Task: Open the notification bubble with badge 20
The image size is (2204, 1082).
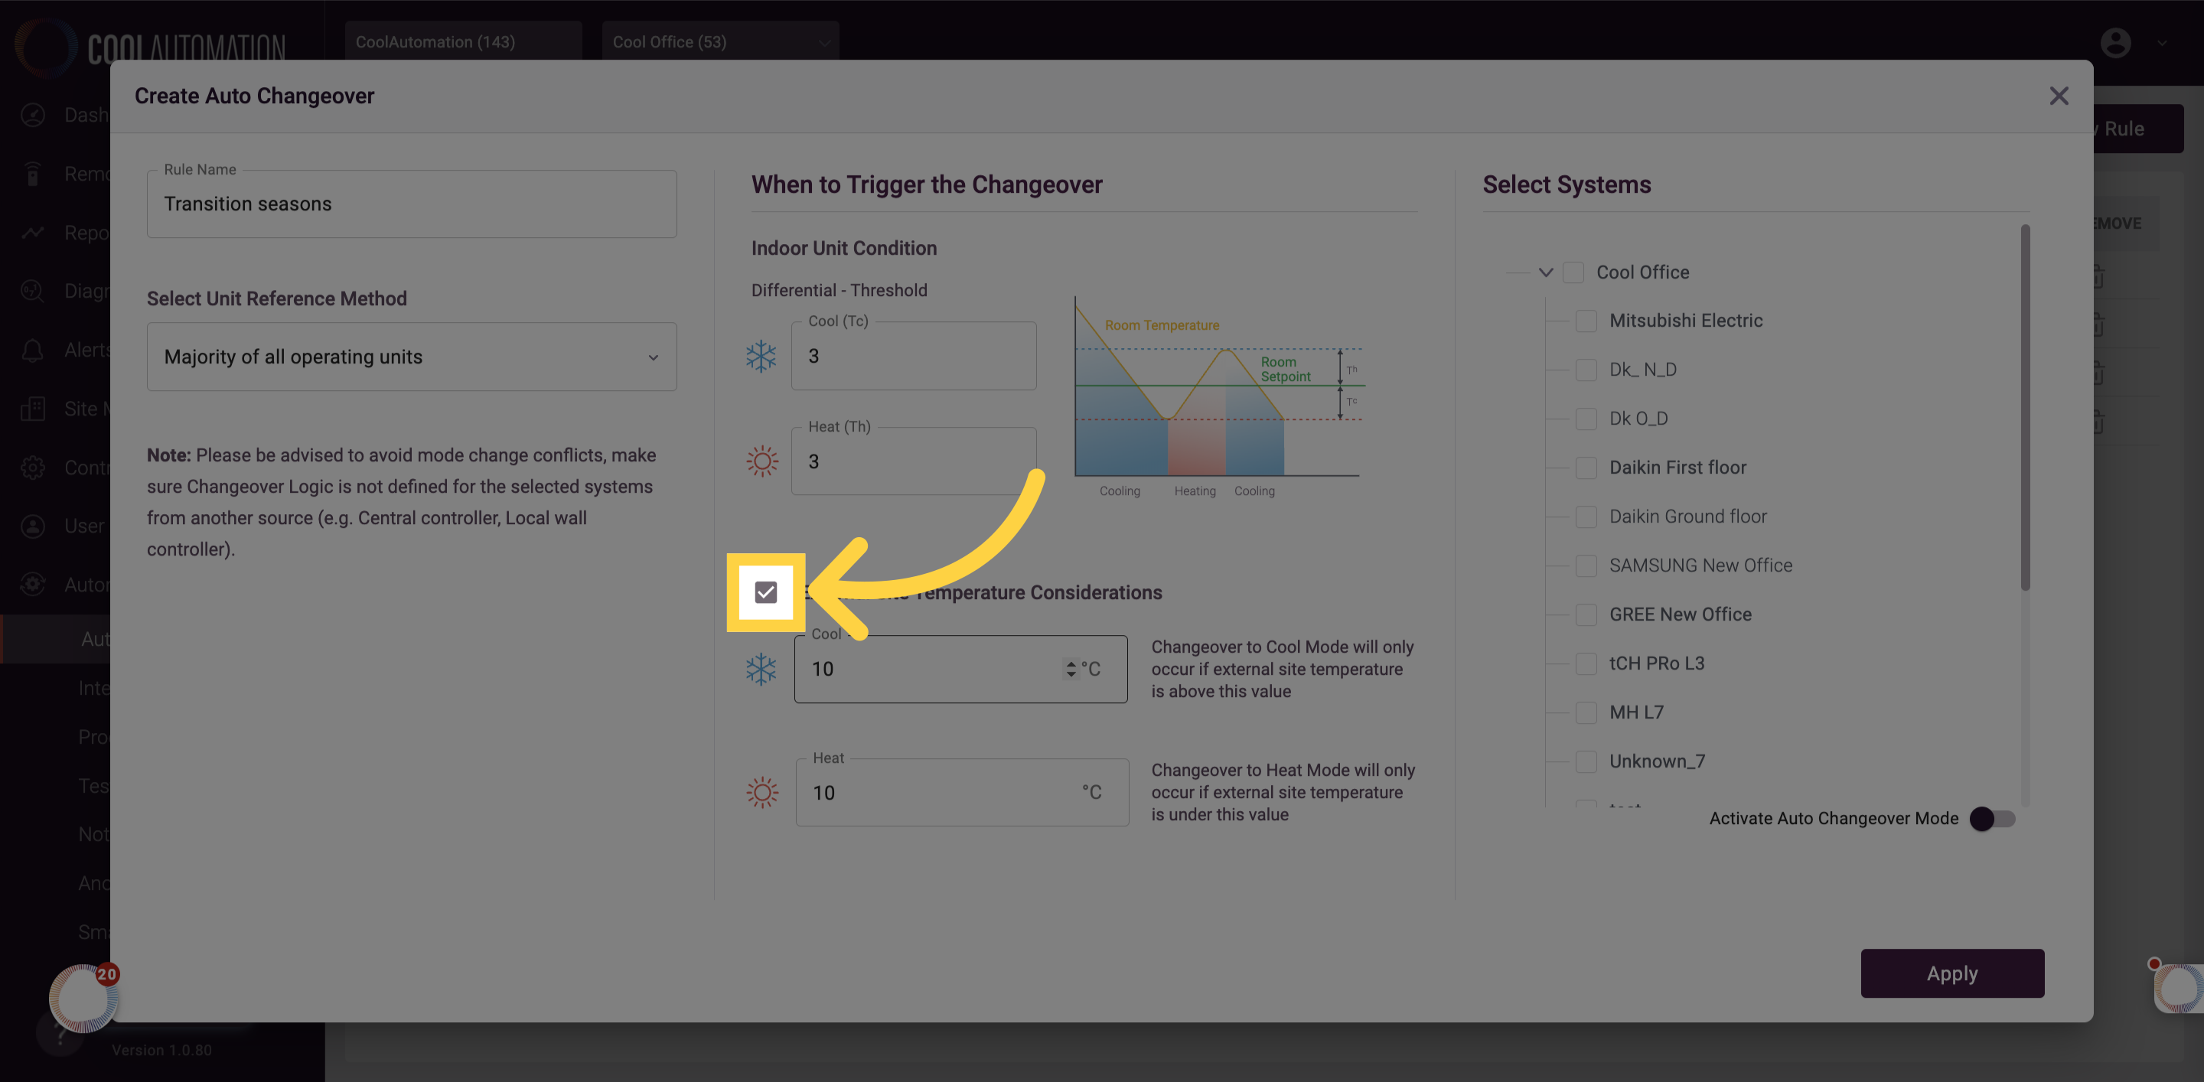Action: coord(84,997)
